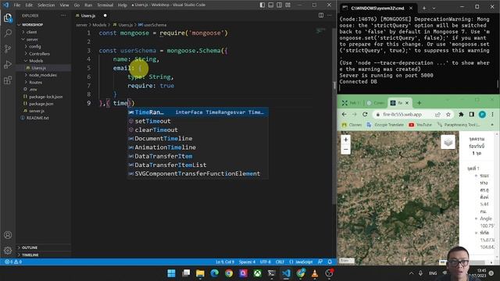This screenshot has width=500, height=281.
Task: Expand the config folder
Action: click(34, 47)
